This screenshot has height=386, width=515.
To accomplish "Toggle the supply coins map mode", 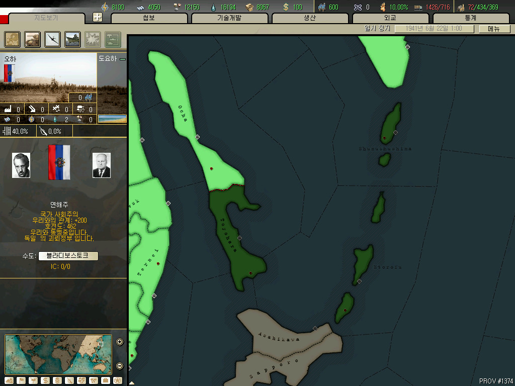I will (x=57, y=380).
